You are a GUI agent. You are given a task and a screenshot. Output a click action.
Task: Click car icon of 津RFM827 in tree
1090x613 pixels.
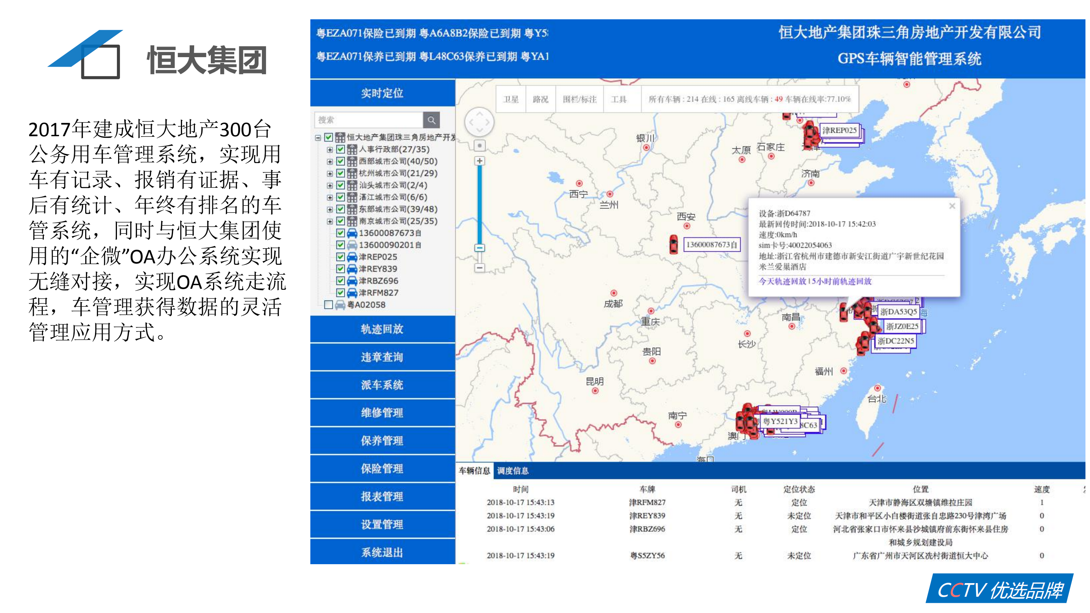[352, 293]
